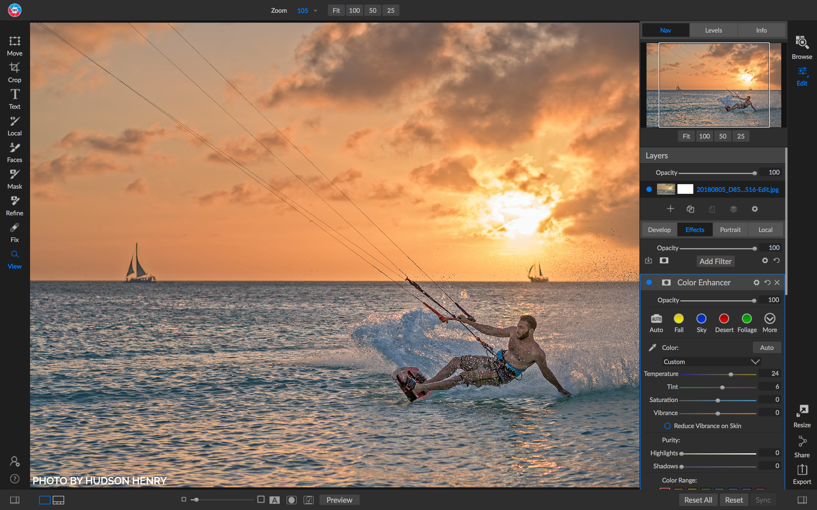Pick the Color eyedropper tool
Image resolution: width=817 pixels, height=510 pixels.
tap(652, 347)
